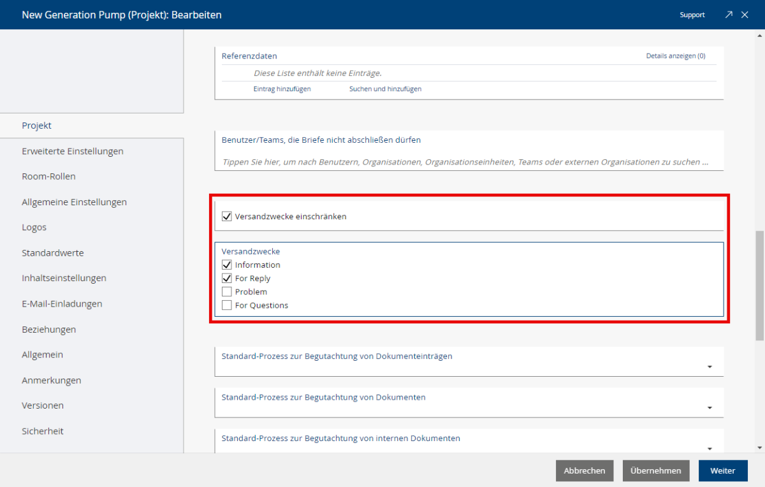
Task: Switch to Erweiterte Einstellungen tab
Action: (73, 151)
